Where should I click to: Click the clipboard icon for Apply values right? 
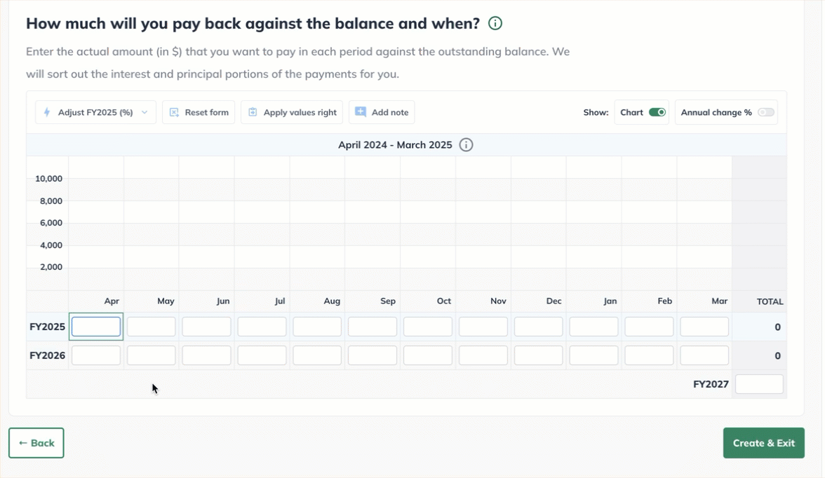point(253,112)
